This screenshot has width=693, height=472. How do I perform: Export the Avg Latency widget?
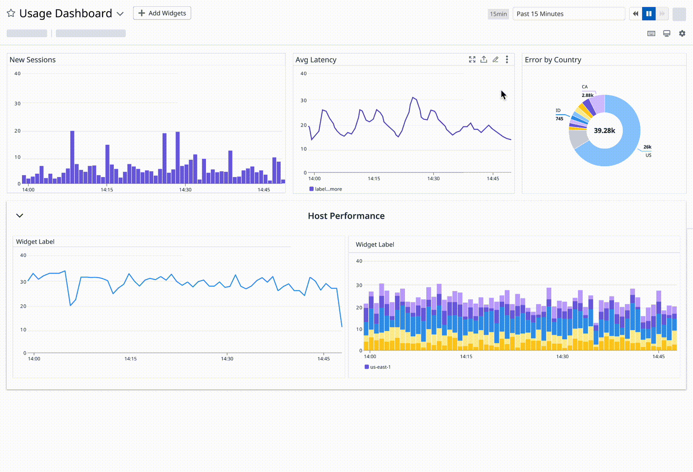click(x=484, y=59)
